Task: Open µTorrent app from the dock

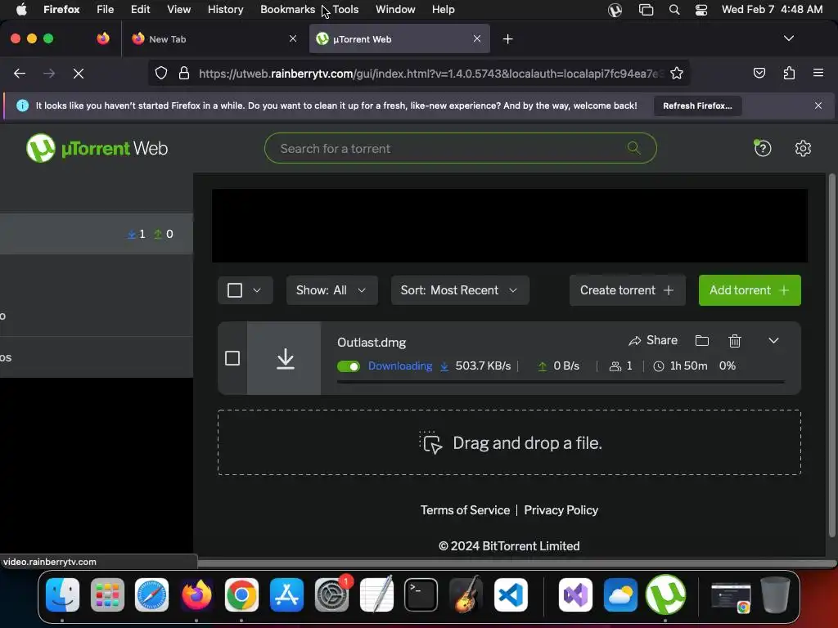Action: click(x=665, y=594)
